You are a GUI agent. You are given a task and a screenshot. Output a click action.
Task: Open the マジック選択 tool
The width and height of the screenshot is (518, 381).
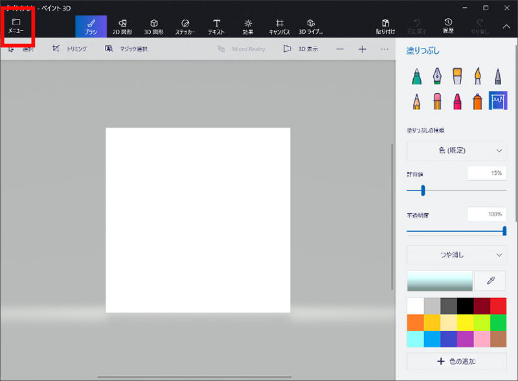click(x=126, y=49)
